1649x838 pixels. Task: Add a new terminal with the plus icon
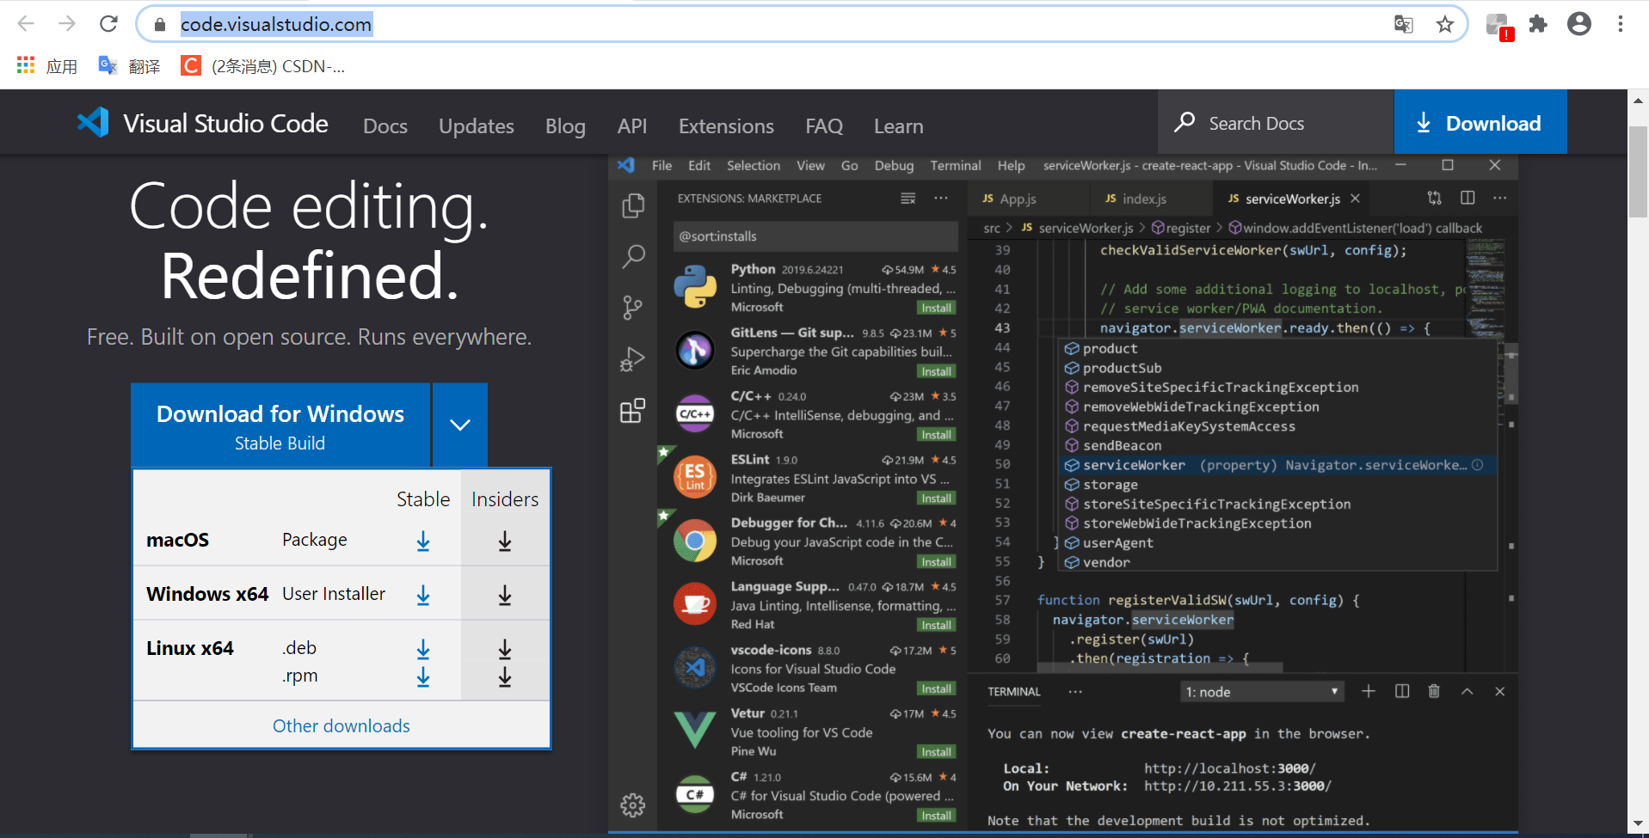pyautogui.click(x=1369, y=691)
